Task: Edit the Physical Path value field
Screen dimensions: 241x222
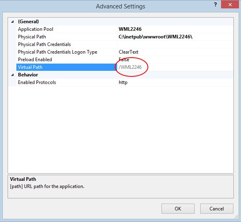Action: point(175,37)
